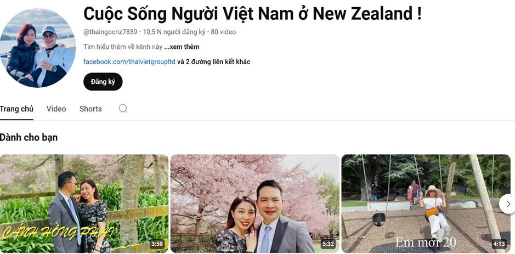The height and width of the screenshot is (254, 515).
Task: Click the 4:13 duration badge
Action: [x=499, y=244]
